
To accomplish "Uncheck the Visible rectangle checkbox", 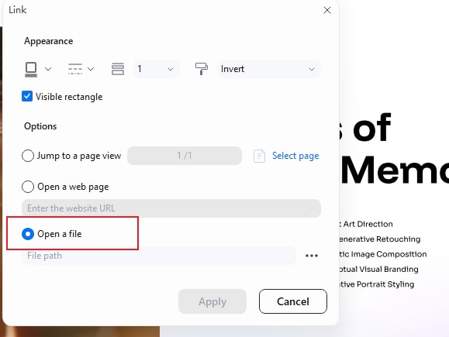I will coord(27,96).
